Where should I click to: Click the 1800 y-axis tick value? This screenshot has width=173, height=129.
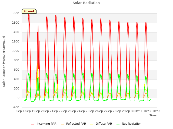(x=16, y=13)
